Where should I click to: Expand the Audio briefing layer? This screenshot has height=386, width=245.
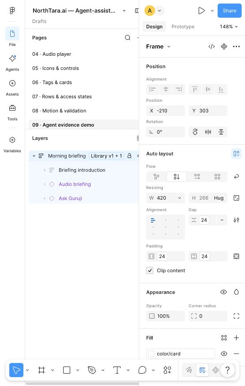tap(45, 184)
